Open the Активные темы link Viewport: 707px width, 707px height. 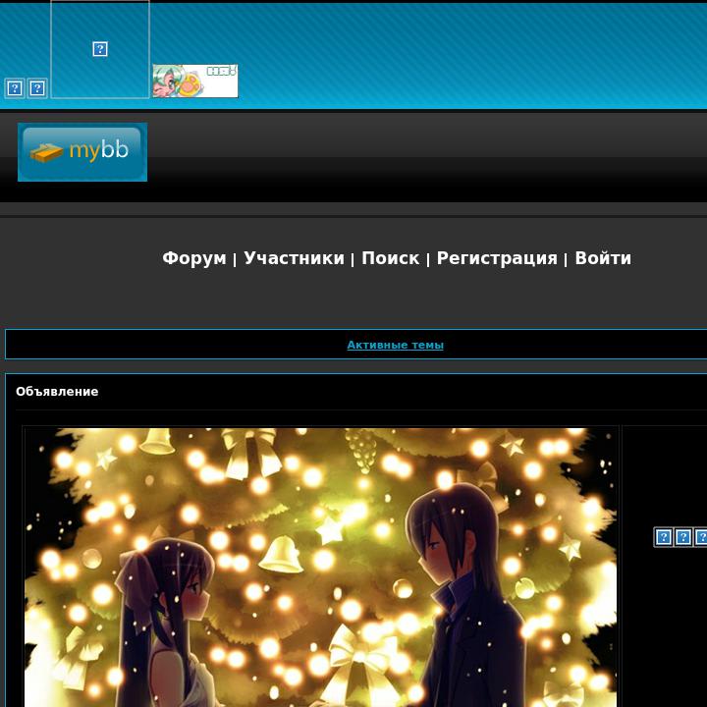click(x=396, y=345)
